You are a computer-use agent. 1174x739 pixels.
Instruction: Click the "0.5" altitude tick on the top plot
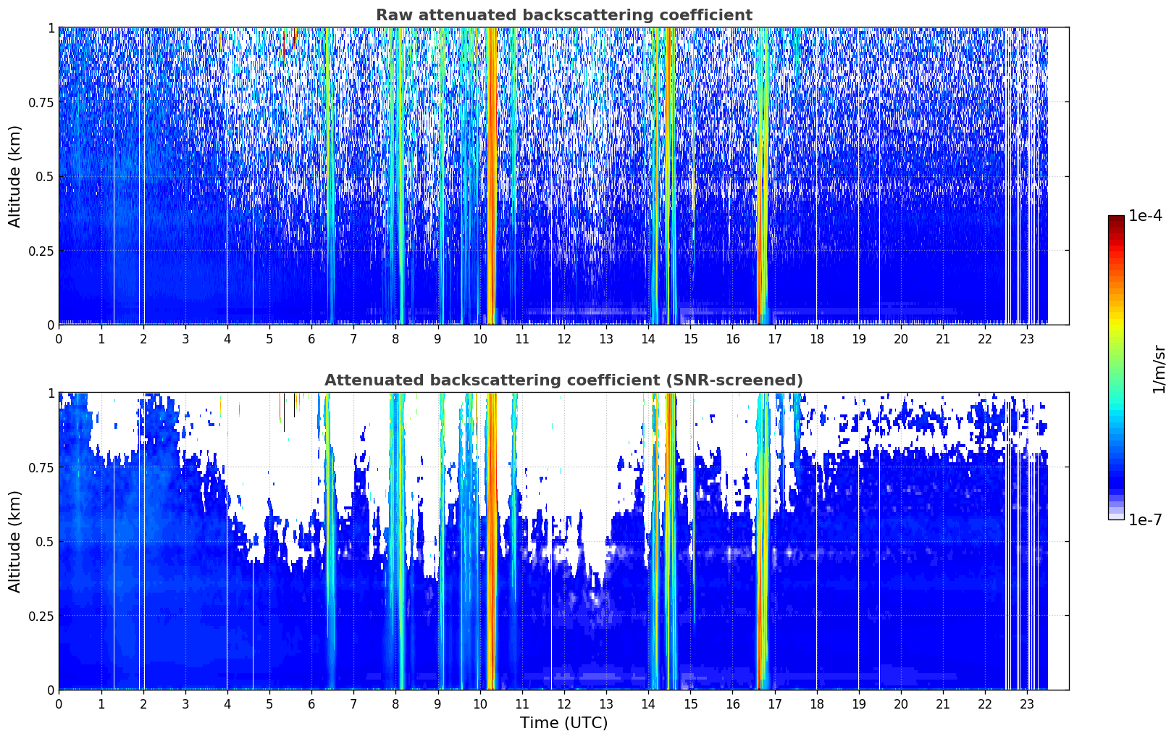point(45,176)
